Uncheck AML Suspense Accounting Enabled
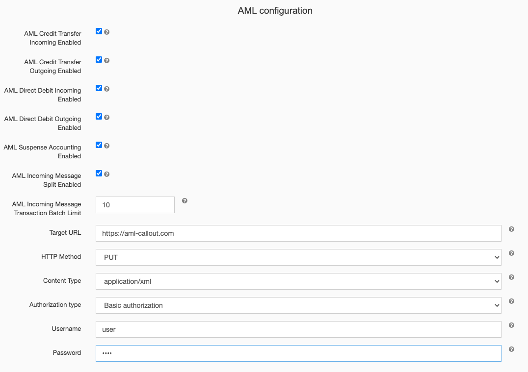Viewport: 528px width, 372px height. [99, 145]
